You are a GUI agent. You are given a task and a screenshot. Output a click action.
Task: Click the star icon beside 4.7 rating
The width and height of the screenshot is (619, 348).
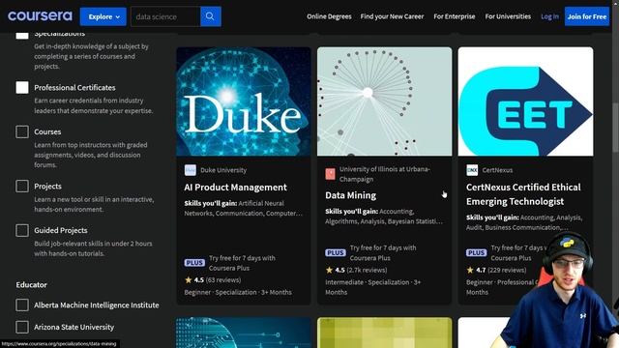470,270
